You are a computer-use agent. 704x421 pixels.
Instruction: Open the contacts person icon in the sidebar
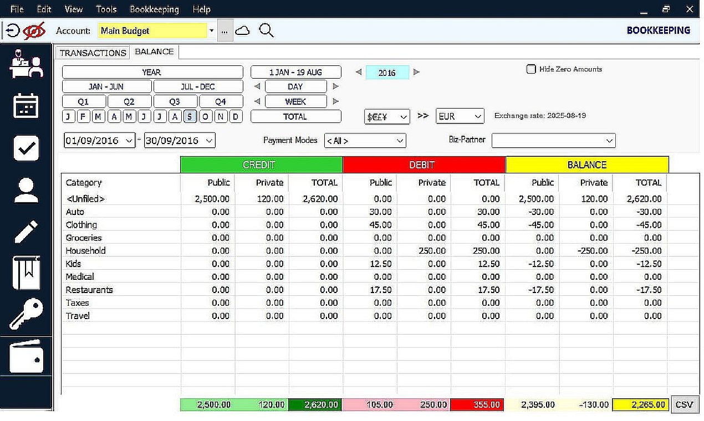pos(26,191)
